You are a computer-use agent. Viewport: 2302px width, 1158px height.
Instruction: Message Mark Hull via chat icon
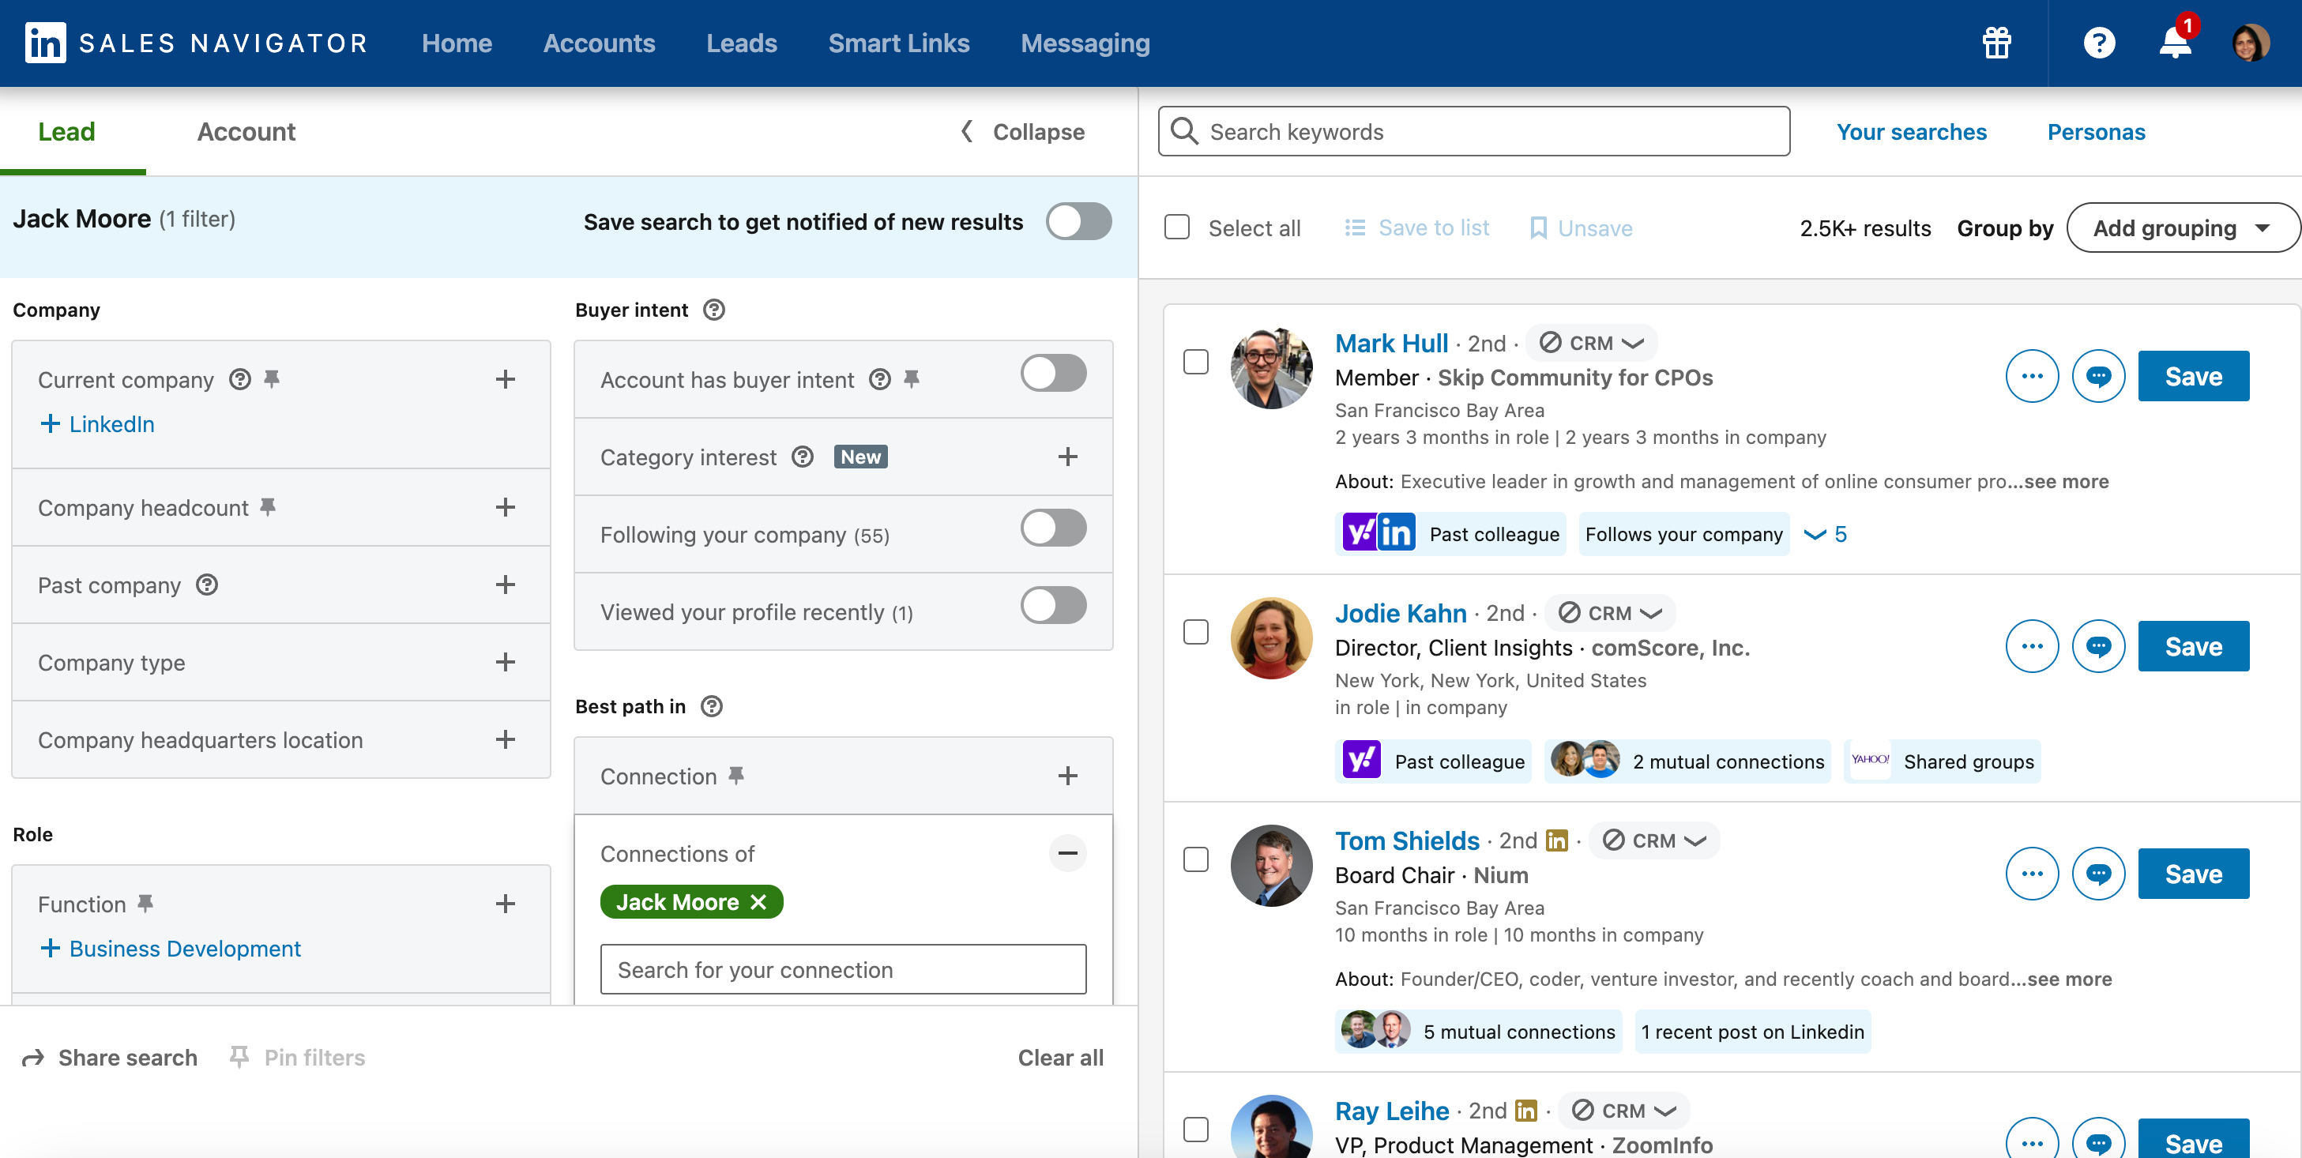(x=2098, y=376)
